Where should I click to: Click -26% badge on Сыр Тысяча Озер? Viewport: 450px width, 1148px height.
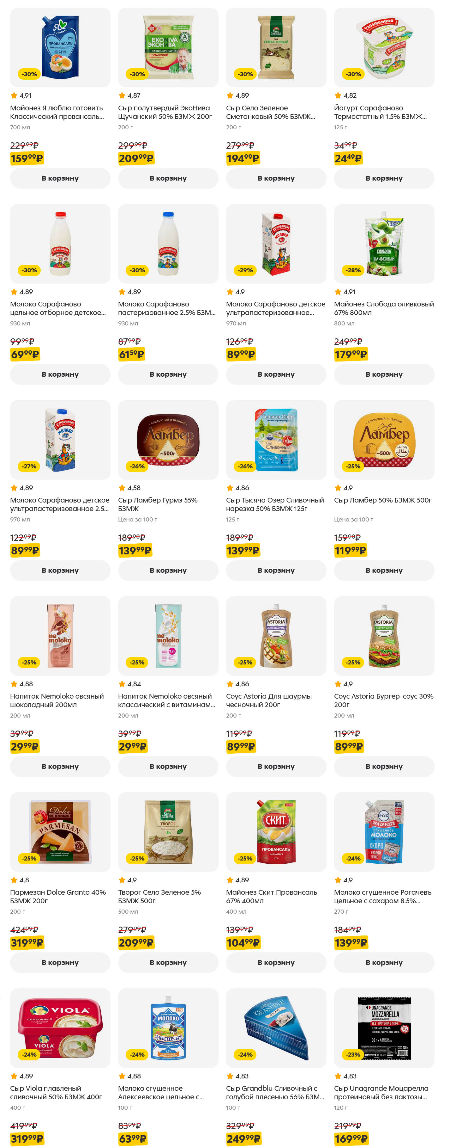point(245,466)
